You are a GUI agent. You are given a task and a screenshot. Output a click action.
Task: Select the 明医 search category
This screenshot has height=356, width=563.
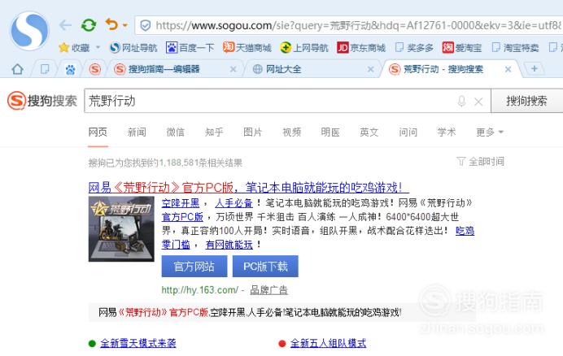point(330,132)
